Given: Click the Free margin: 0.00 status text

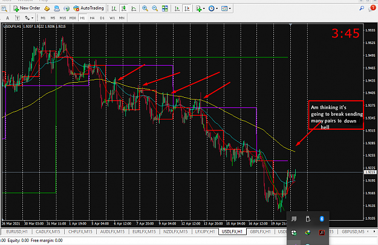Looking at the screenshot, I should 47,240.
